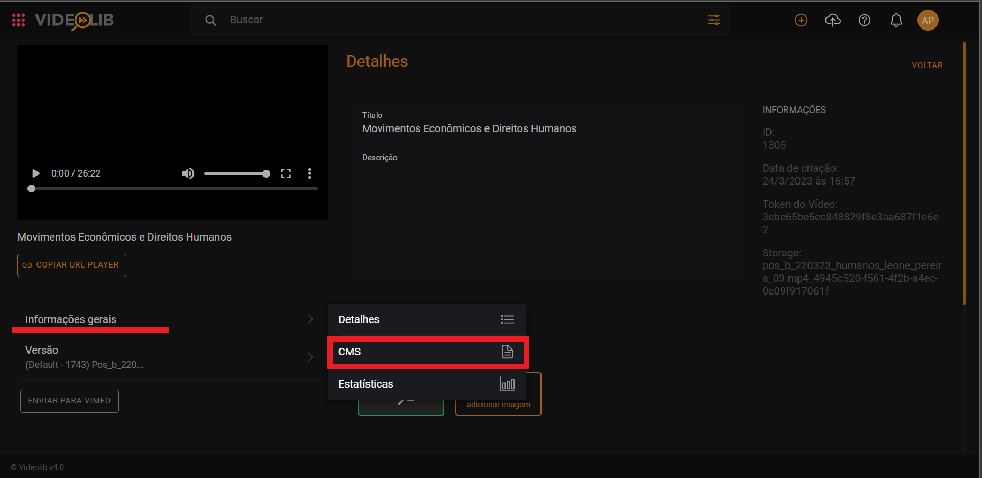Open the AP user avatar menu
The height and width of the screenshot is (478, 982).
tap(928, 20)
